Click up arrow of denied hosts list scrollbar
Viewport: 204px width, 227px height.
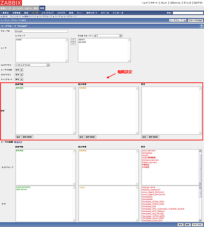click(200, 187)
